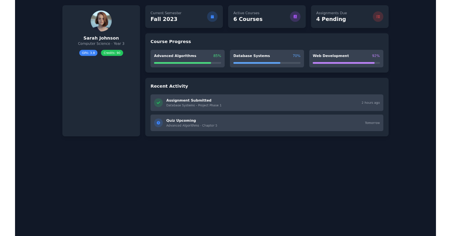Click the Course Progress section heading
The width and height of the screenshot is (451, 236).
pyautogui.click(x=171, y=41)
